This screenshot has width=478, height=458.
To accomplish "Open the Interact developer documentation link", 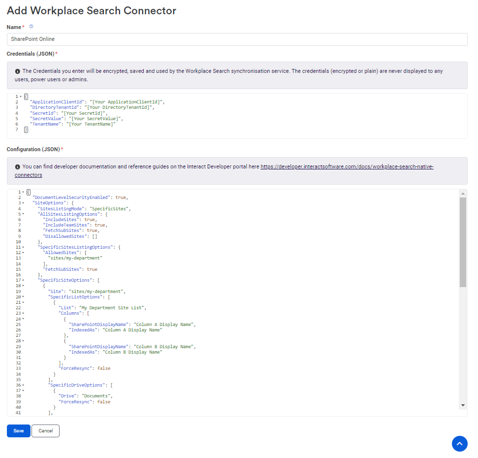I will (x=347, y=167).
